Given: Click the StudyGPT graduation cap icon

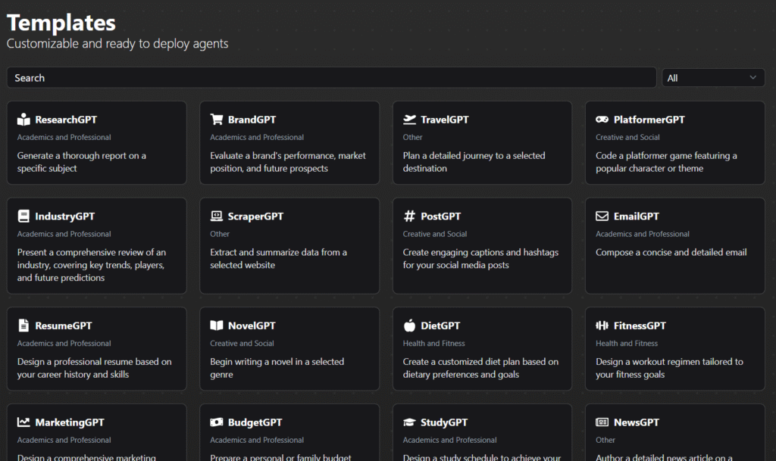Looking at the screenshot, I should (x=409, y=422).
